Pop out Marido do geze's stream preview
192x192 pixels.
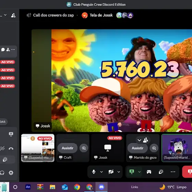[x=154, y=148]
